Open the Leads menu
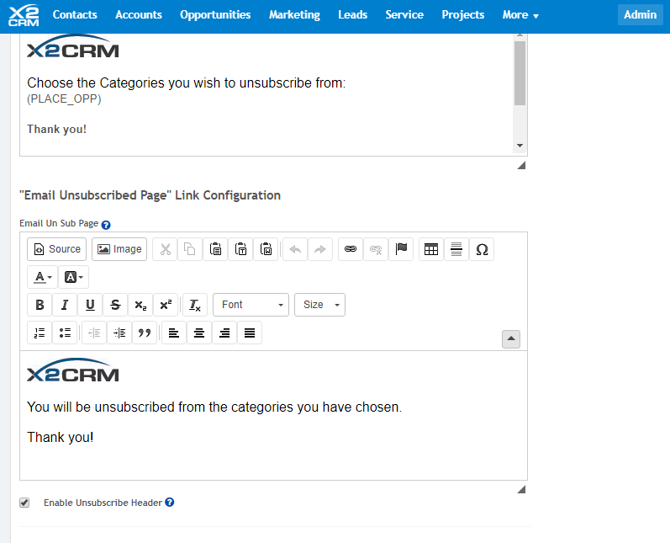Image resolution: width=670 pixels, height=543 pixels. pyautogui.click(x=352, y=14)
